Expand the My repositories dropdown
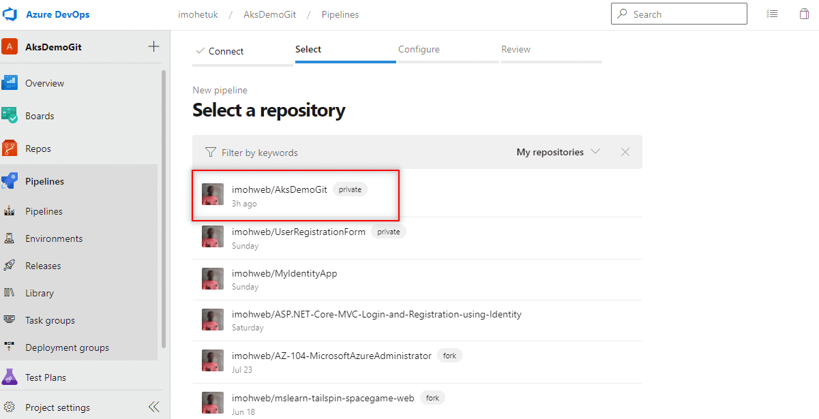Viewport: 819px width, 419px height. click(x=559, y=152)
